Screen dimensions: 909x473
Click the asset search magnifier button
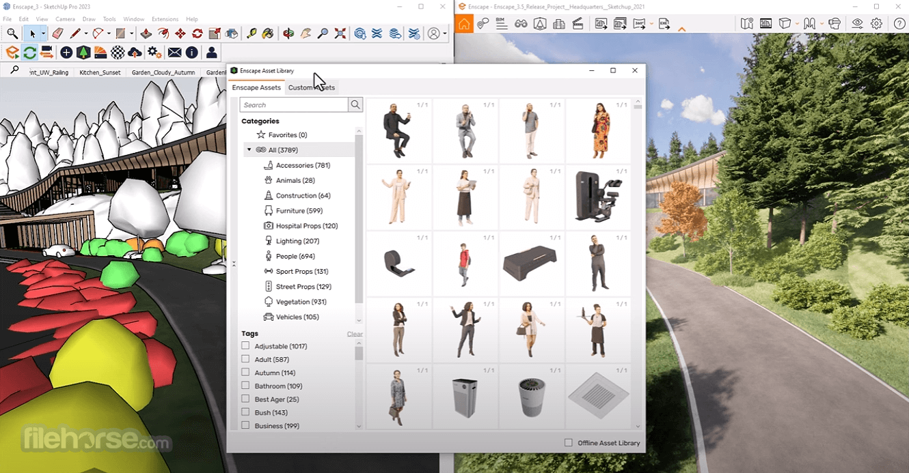355,105
